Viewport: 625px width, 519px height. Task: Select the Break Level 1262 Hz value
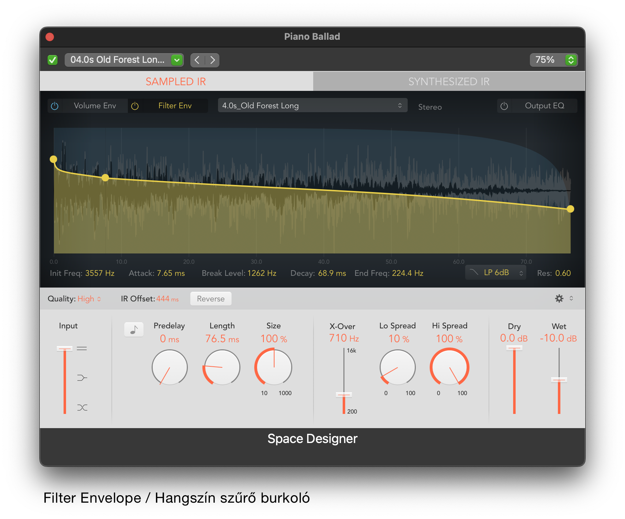tap(262, 273)
